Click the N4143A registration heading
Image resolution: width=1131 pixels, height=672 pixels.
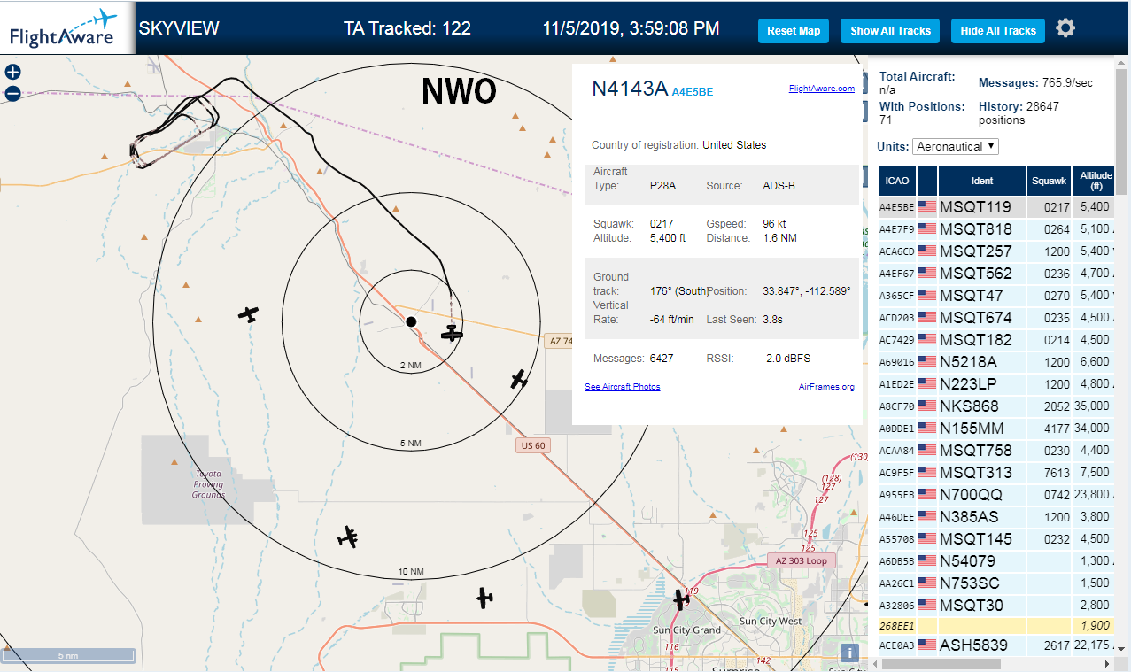click(629, 89)
